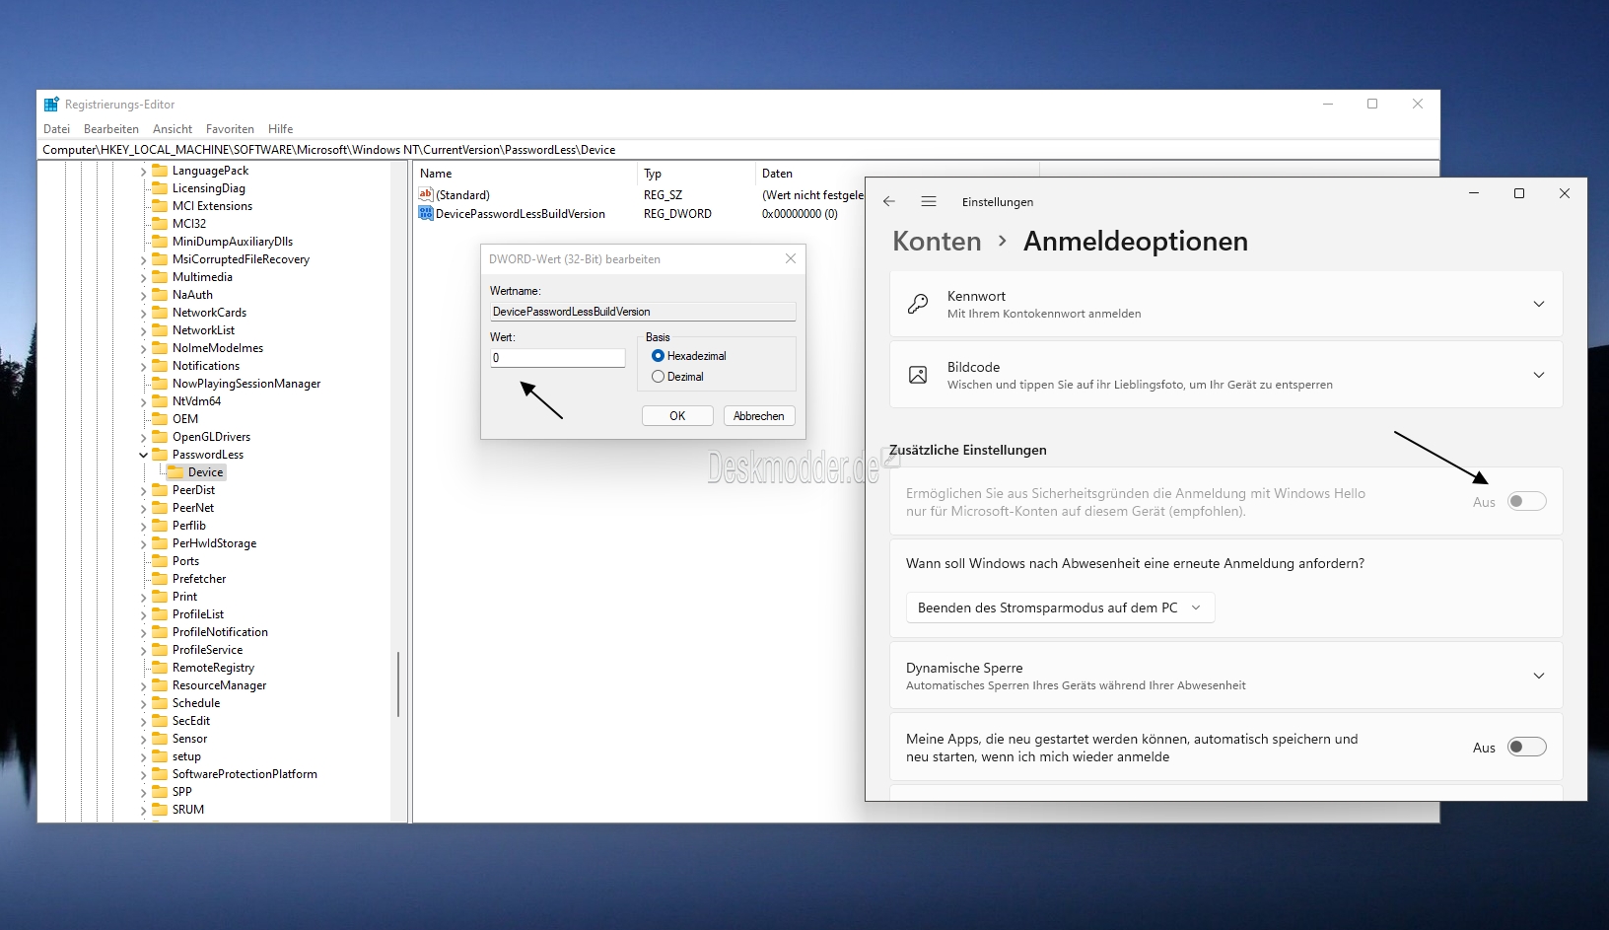Click the MCI Extensions folder icon
1609x930 pixels.
160,206
